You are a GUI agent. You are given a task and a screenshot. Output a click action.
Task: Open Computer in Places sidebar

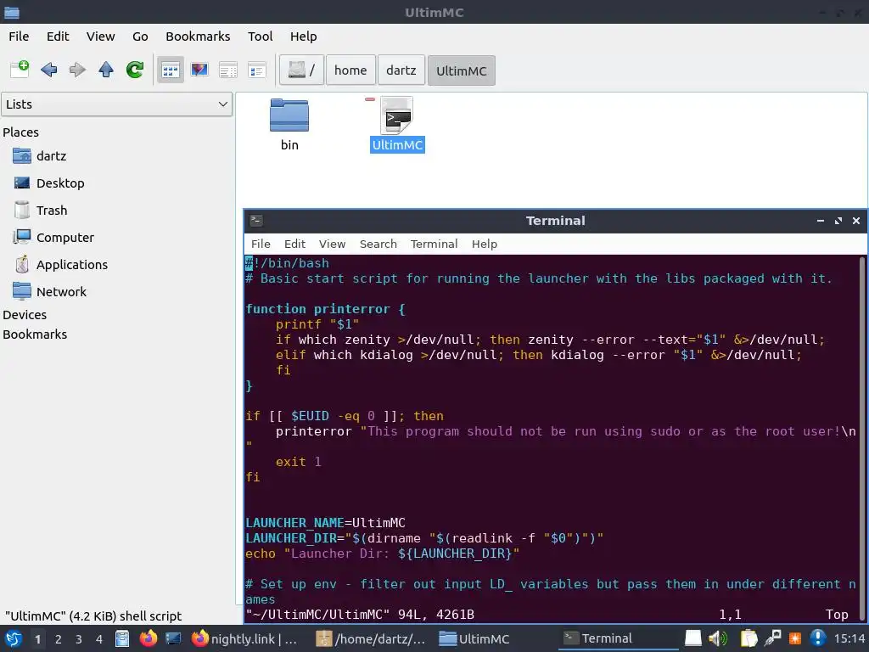tap(64, 238)
